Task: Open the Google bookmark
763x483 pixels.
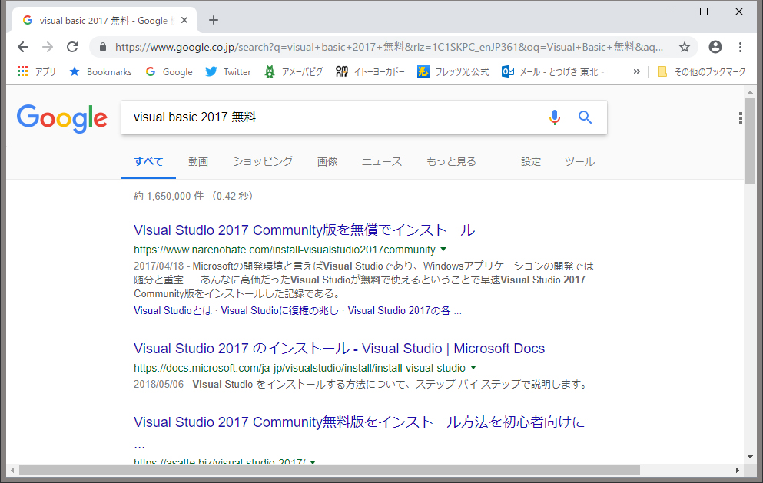Action: coord(169,72)
